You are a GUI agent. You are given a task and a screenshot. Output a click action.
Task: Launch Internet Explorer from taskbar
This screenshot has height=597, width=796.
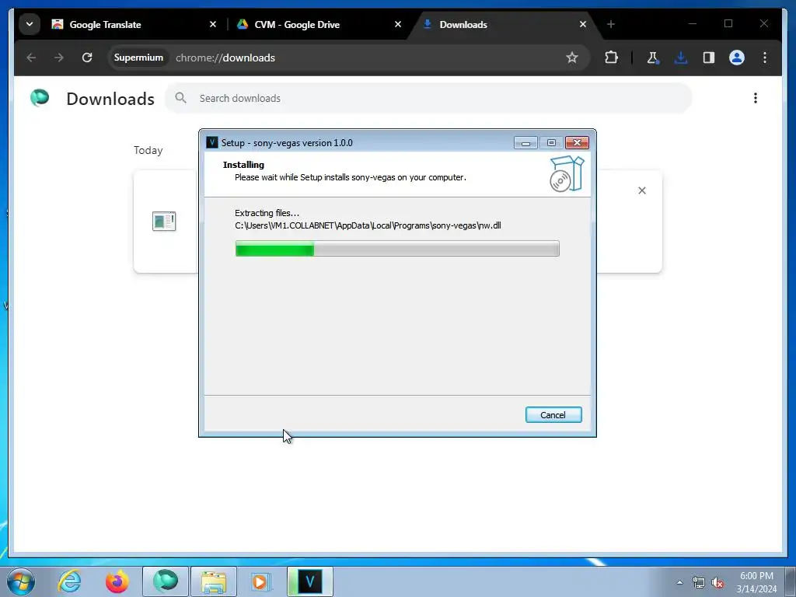pyautogui.click(x=69, y=581)
